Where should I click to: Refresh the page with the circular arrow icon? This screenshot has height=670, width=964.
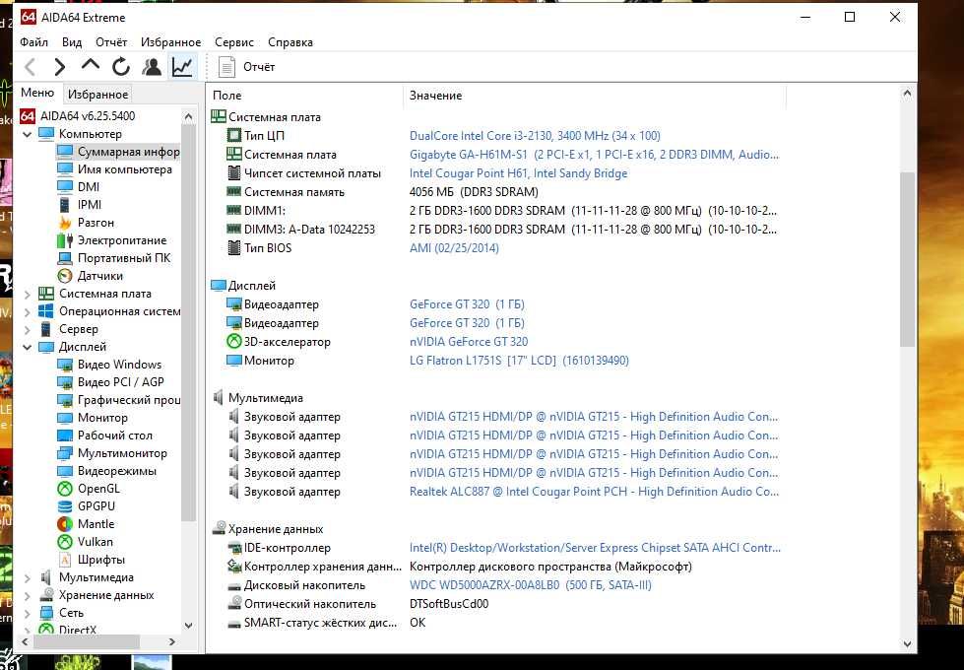(121, 66)
